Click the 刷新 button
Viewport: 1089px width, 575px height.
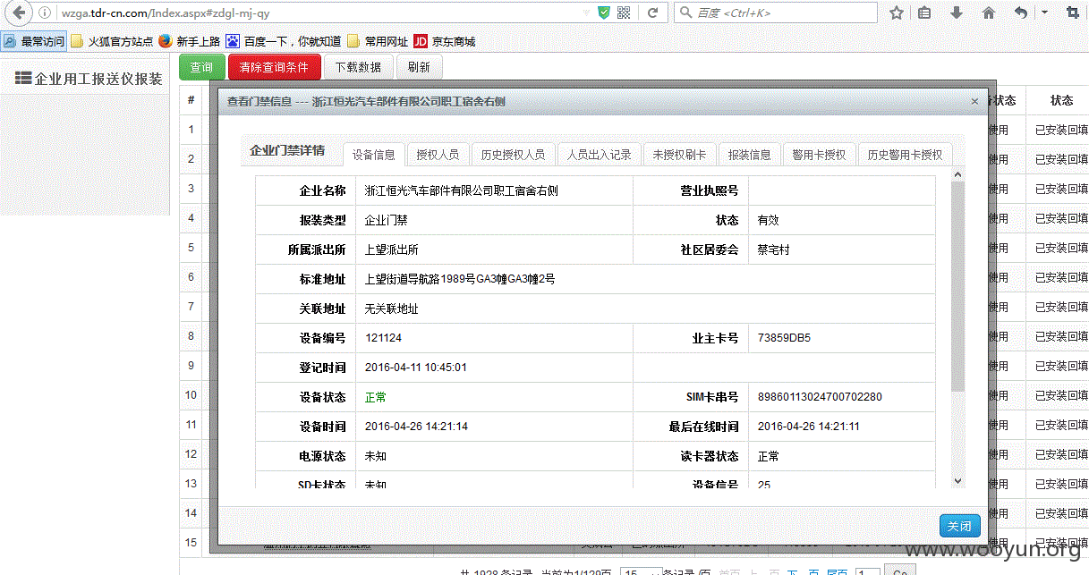click(x=419, y=67)
